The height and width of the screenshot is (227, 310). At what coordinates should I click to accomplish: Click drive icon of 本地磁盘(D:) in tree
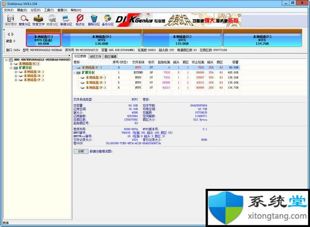(x=21, y=72)
